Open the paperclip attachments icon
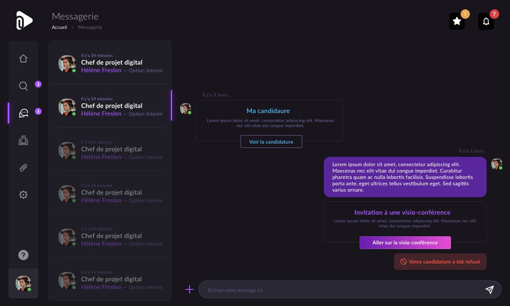This screenshot has height=306, width=510. coord(23,167)
